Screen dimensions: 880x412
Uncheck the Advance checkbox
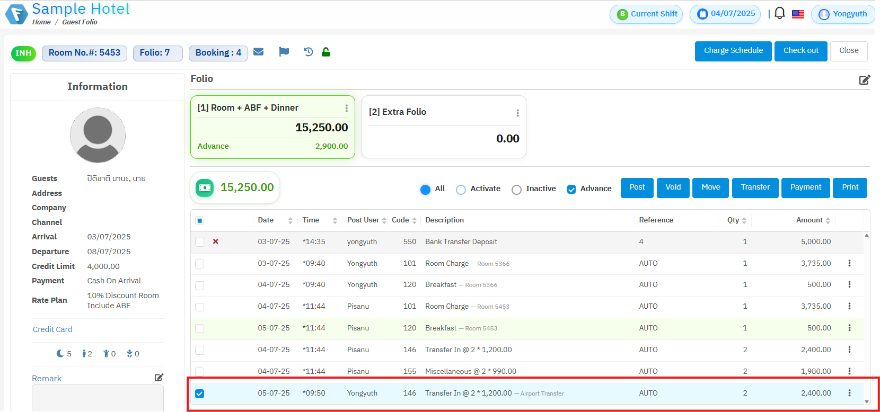(571, 190)
